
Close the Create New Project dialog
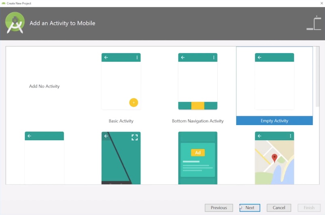(x=322, y=3)
